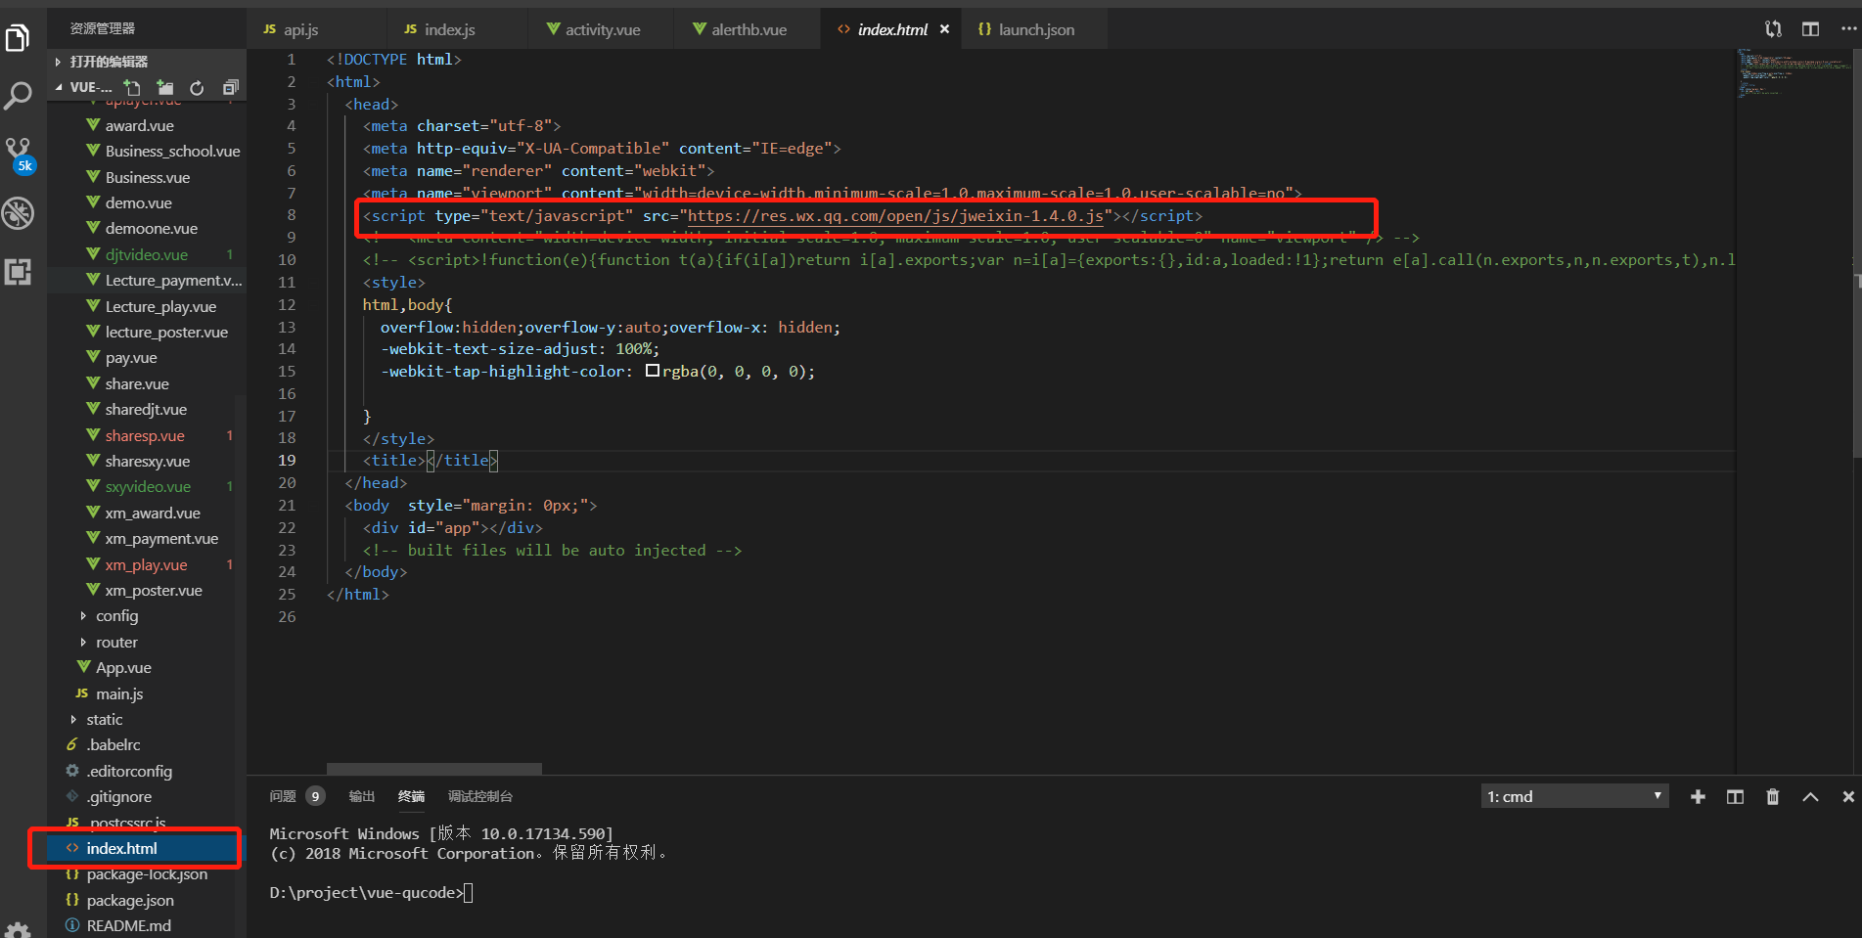
Task: Open Business_school.vue in the file tree
Action: point(172,152)
